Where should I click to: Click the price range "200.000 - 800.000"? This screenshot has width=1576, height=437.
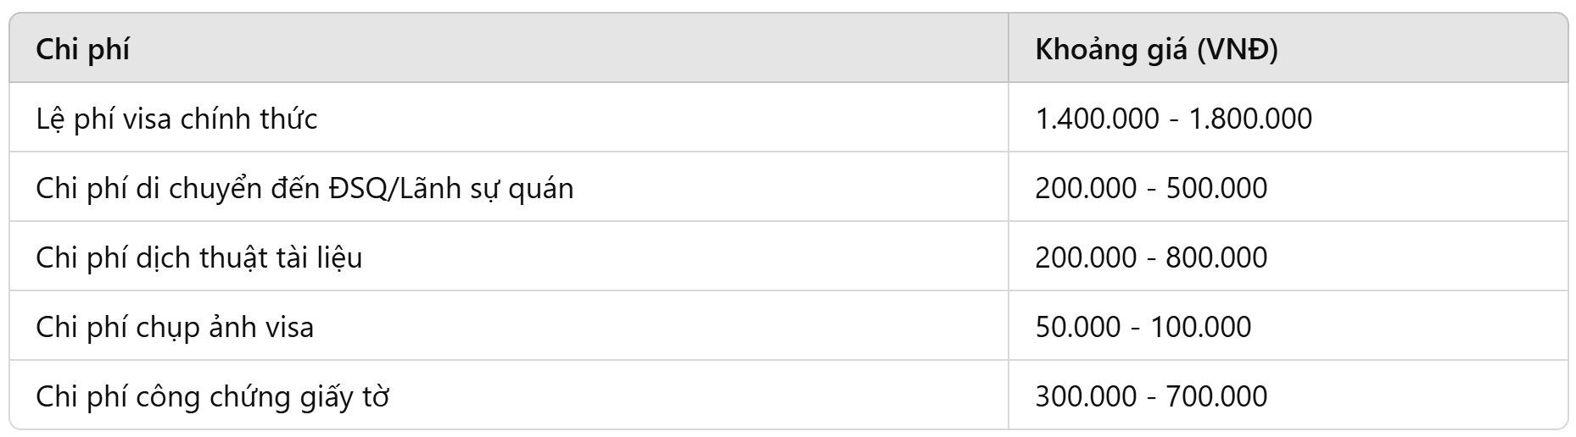(x=1151, y=257)
